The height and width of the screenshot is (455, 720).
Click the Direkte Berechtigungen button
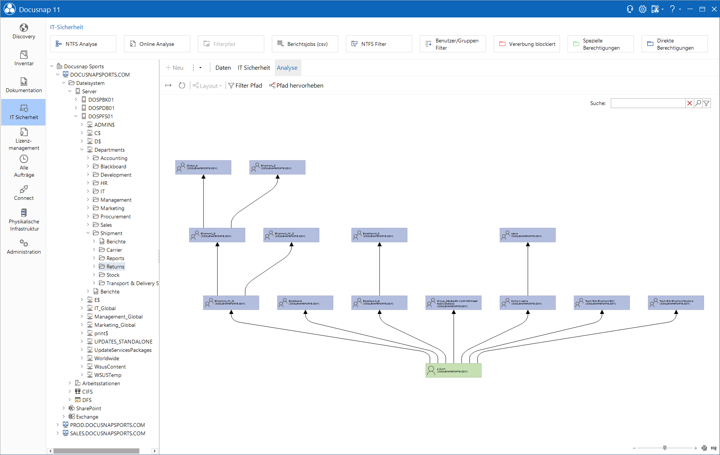pyautogui.click(x=675, y=44)
